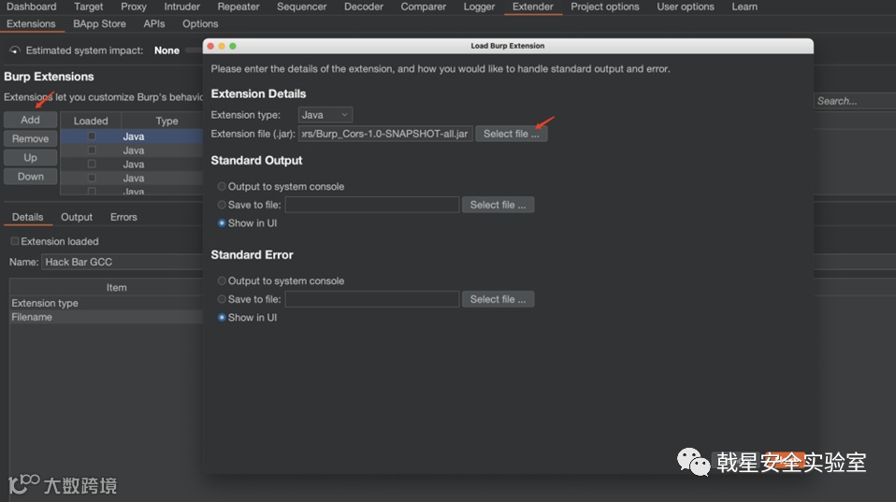The width and height of the screenshot is (896, 502).
Task: Open the Extension type Java dropdown
Action: tap(325, 115)
